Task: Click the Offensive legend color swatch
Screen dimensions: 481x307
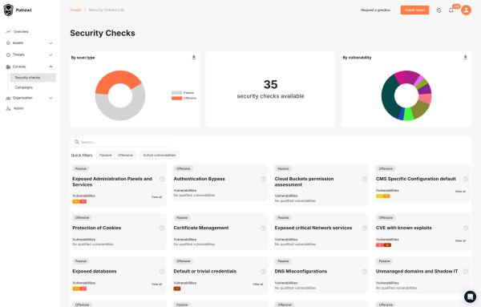Action: coord(176,98)
